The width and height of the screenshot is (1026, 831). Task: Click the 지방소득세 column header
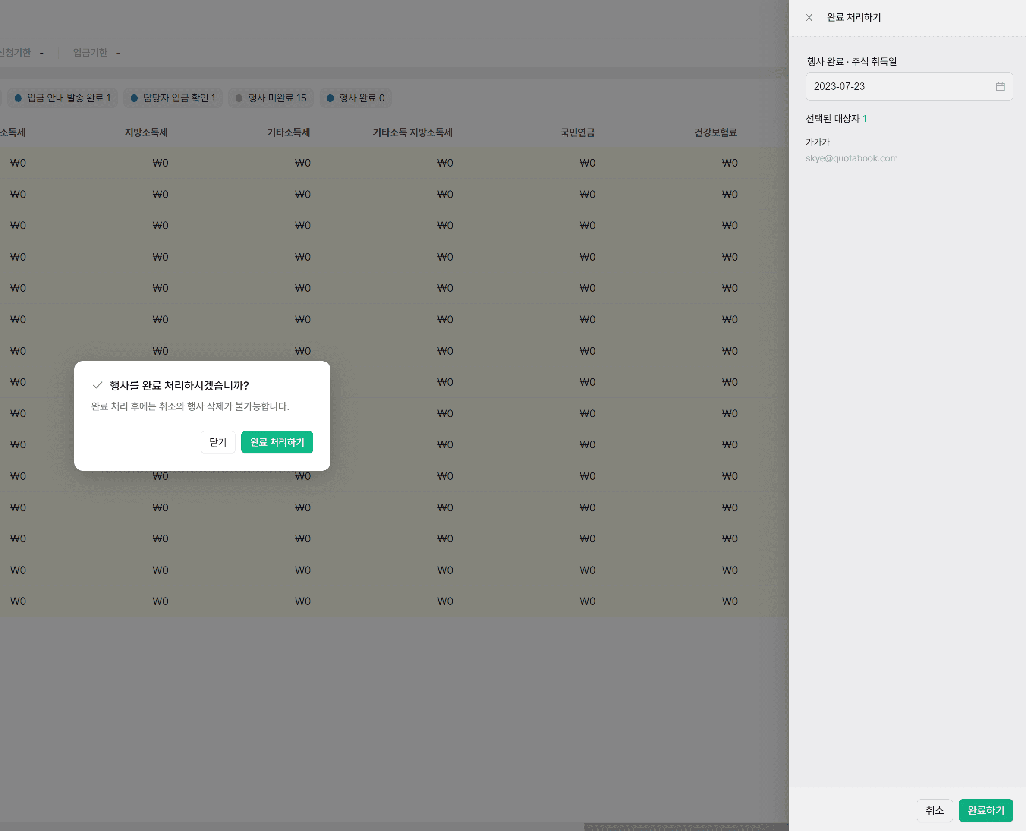146,132
